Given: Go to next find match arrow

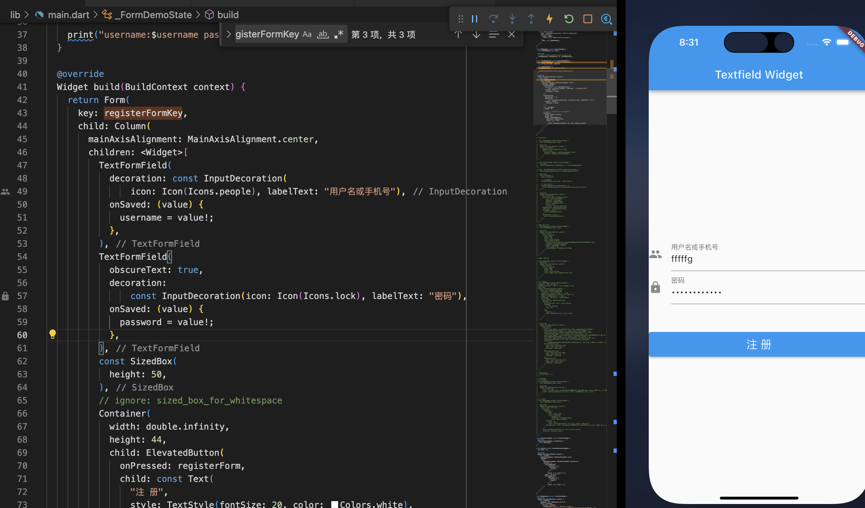Looking at the screenshot, I should click(476, 34).
